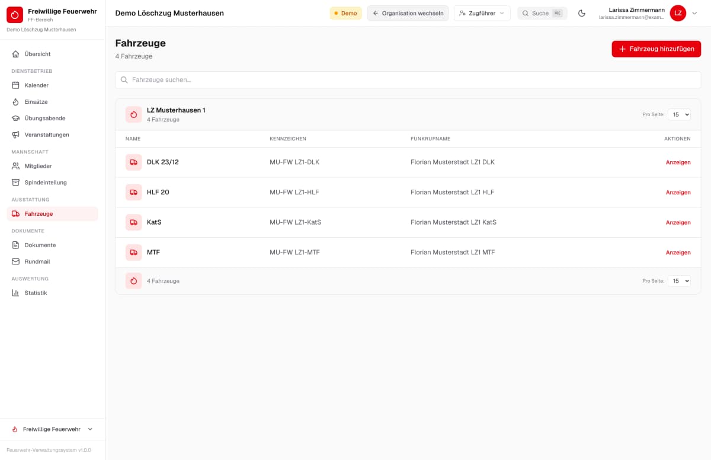
Task: Click the Fahrzeug hinzufügen button
Action: pos(656,49)
